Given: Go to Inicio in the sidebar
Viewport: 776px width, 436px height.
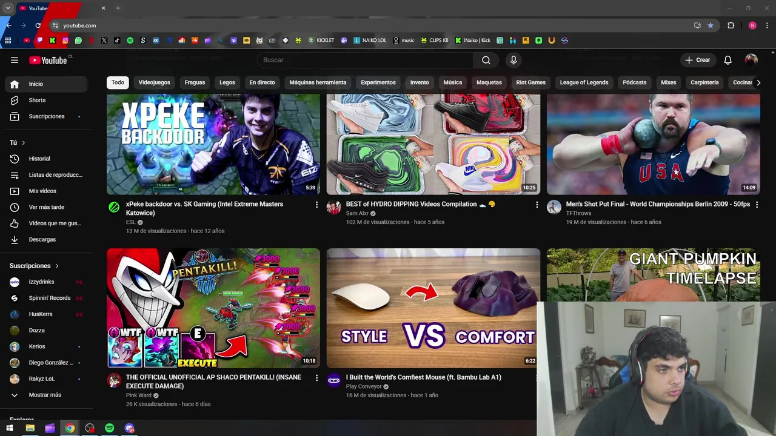Looking at the screenshot, I should click(x=45, y=84).
